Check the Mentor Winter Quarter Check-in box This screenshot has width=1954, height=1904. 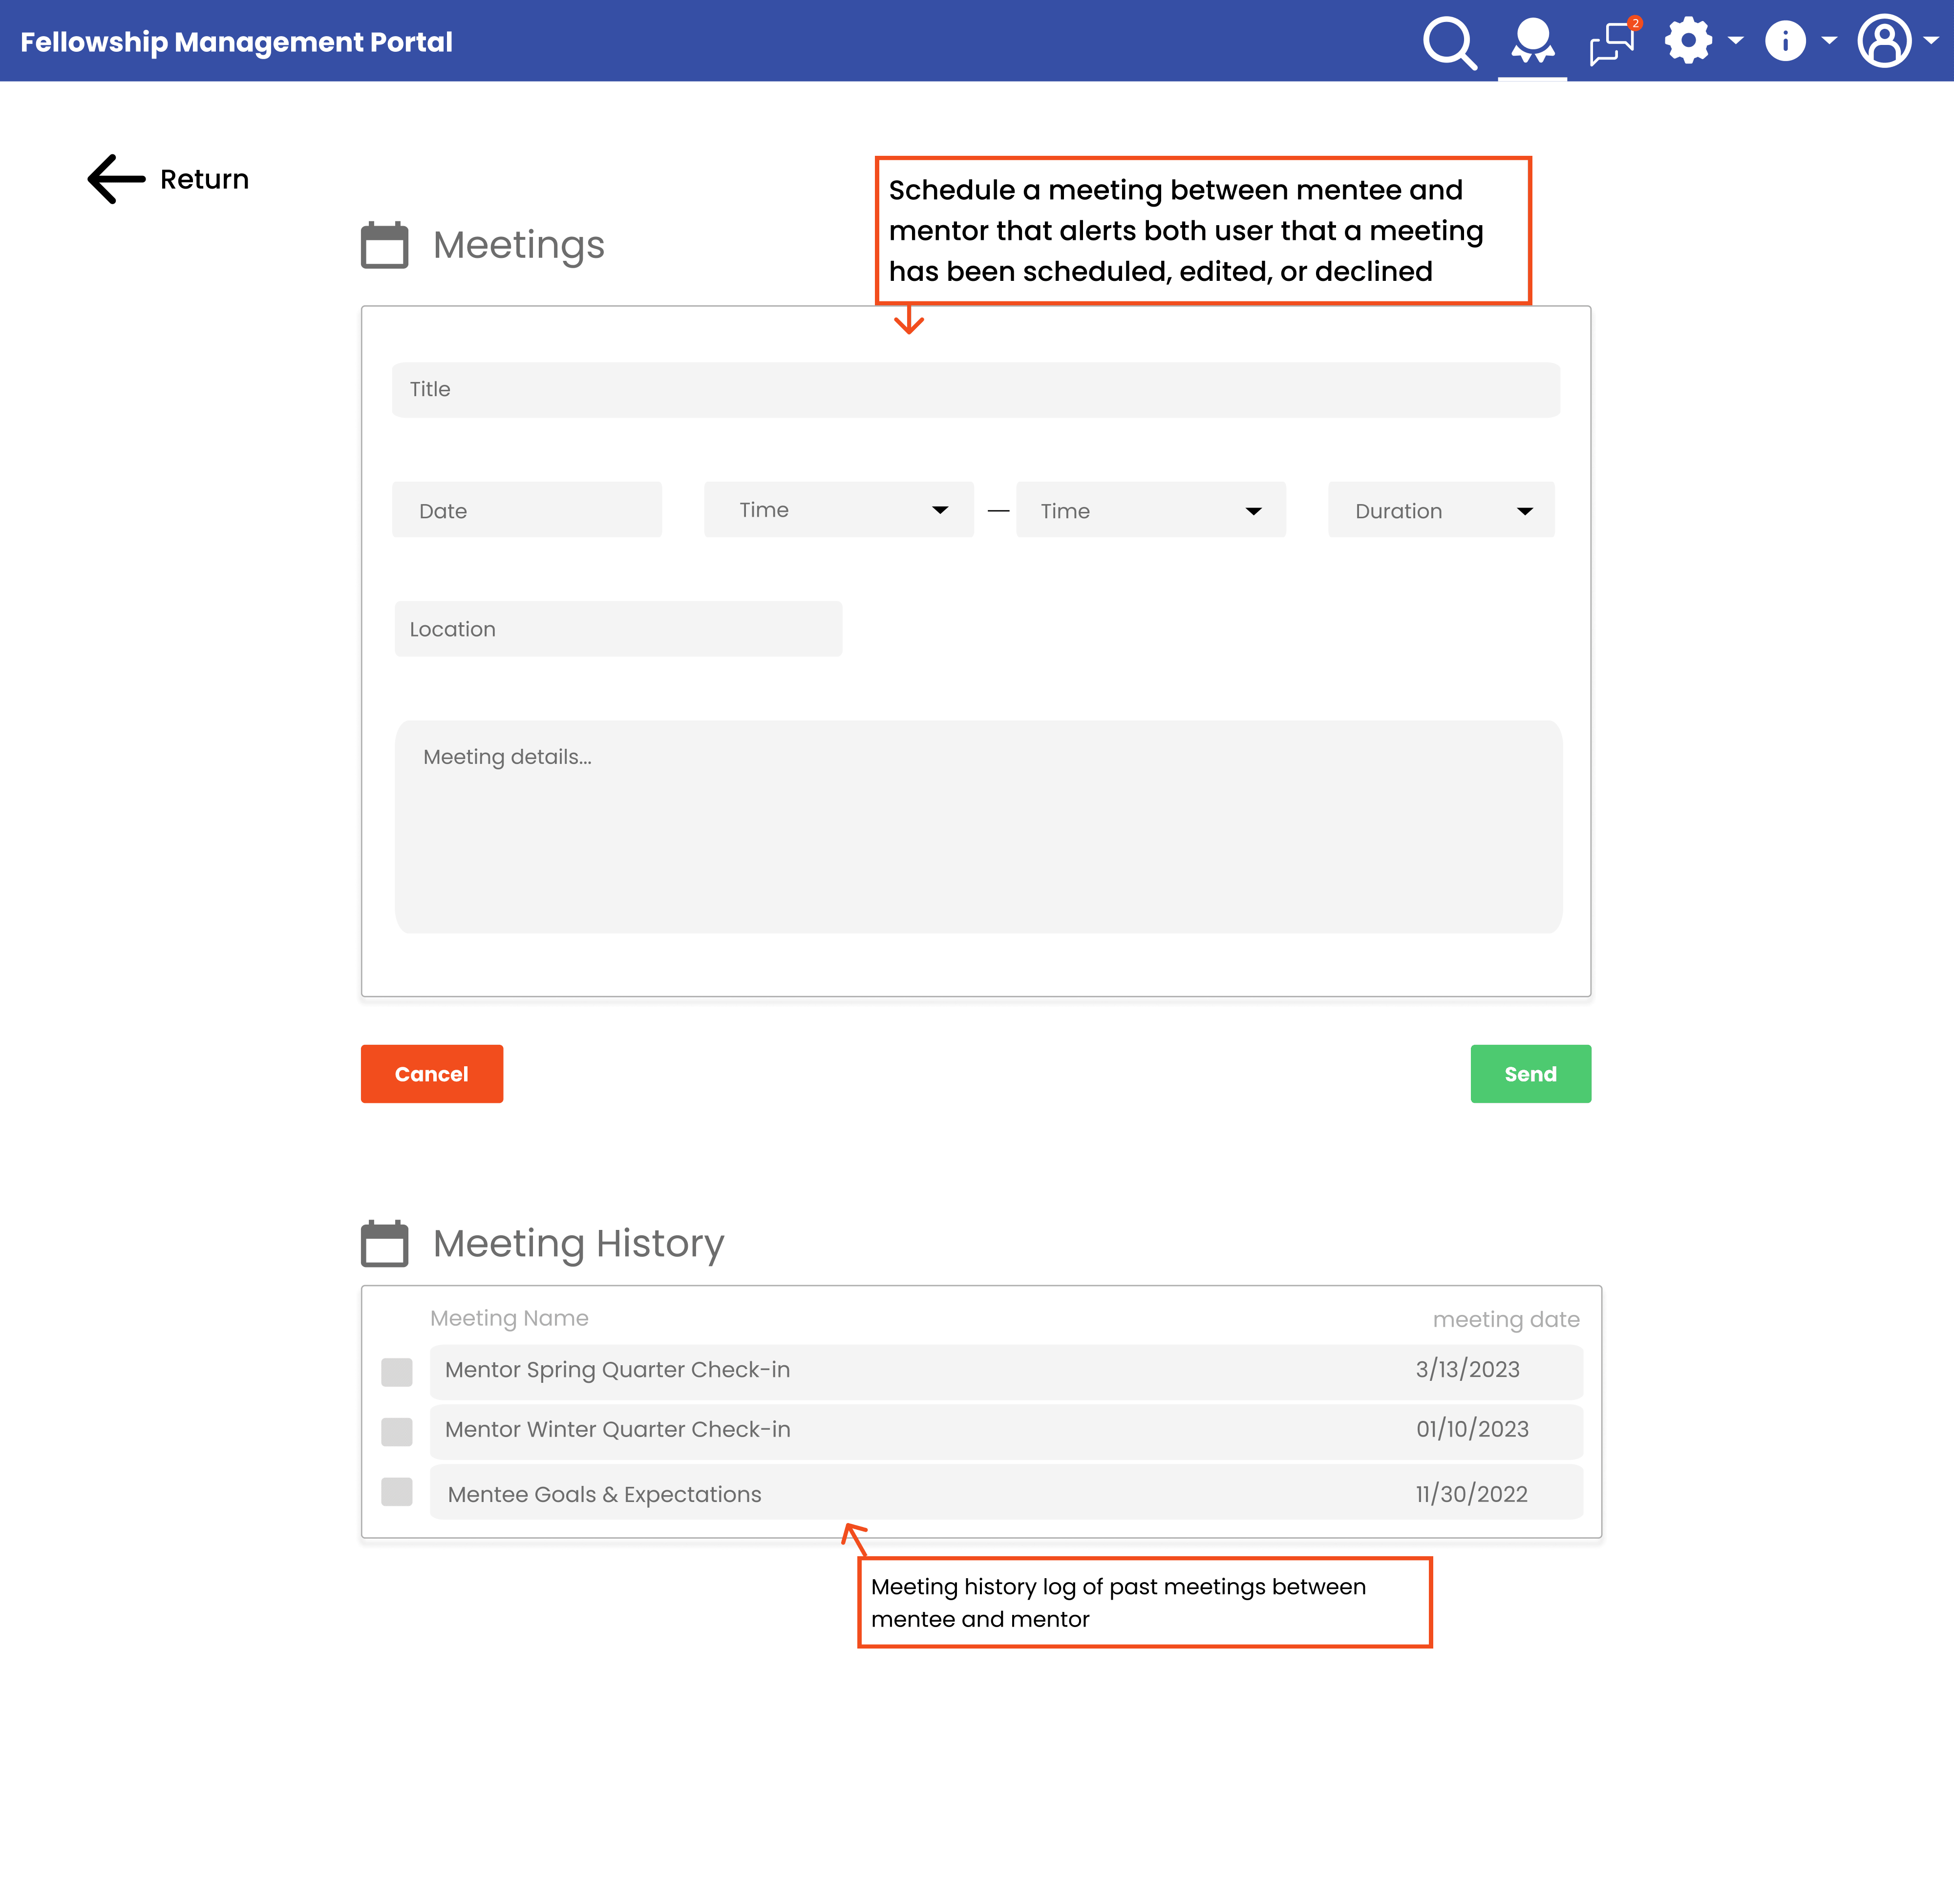point(397,1431)
